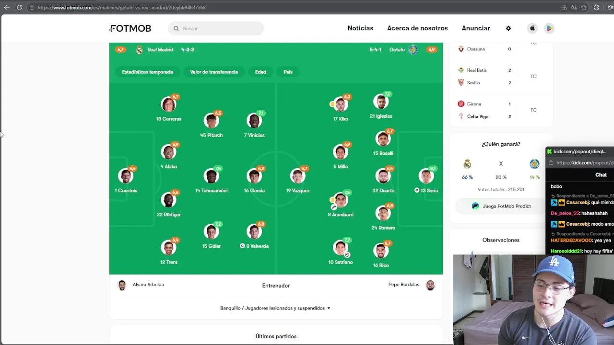
Task: Expand Banquillo / Jugadores lesionados section
Action: click(x=275, y=308)
